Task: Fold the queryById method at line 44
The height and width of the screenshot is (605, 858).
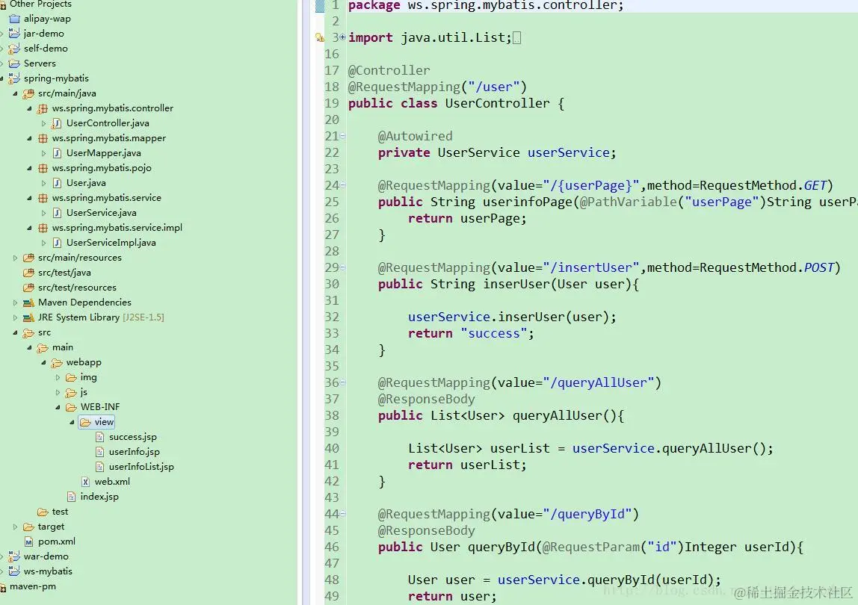Action: (342, 514)
